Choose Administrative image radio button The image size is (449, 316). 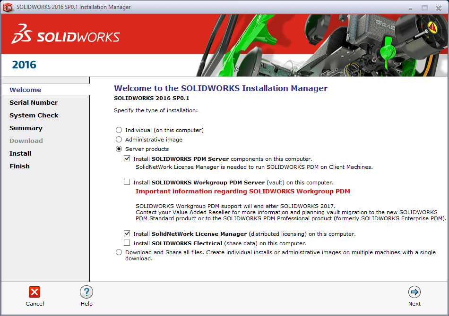119,140
